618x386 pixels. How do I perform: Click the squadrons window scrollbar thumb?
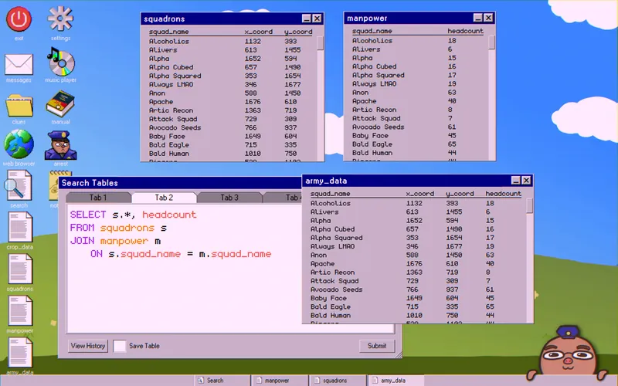pyautogui.click(x=320, y=43)
